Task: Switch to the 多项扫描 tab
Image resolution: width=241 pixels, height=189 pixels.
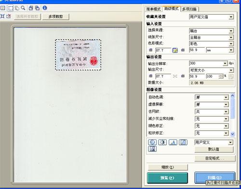Action: 189,9
